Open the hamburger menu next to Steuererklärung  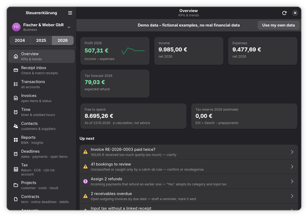coord(70,13)
